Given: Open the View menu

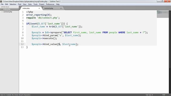Looking at the screenshot, I should (25, 4).
